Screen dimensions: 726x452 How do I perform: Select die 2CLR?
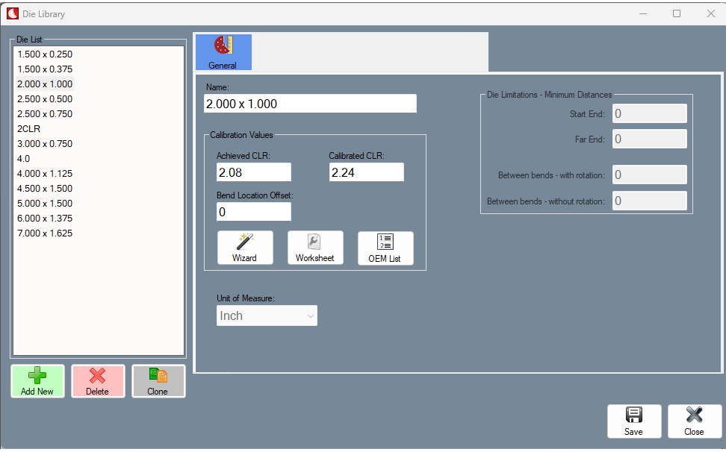[x=28, y=129]
